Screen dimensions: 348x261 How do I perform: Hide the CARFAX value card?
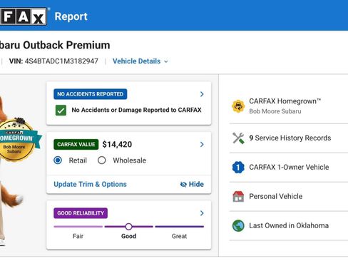point(192,184)
